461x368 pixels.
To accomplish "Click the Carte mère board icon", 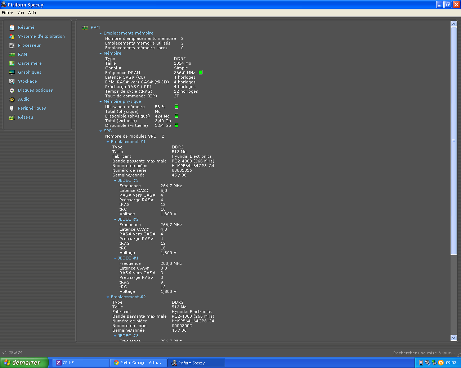I will [x=12, y=63].
